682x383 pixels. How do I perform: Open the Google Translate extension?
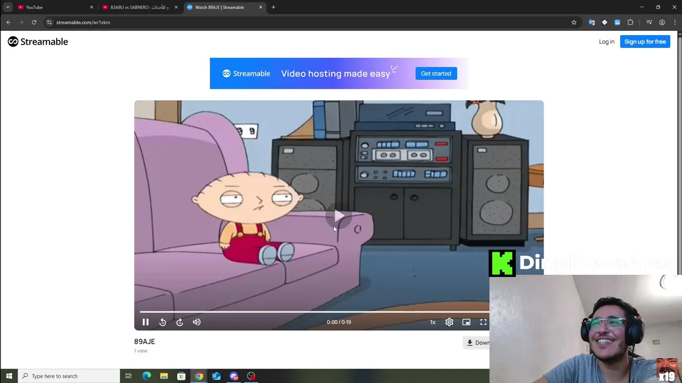[x=591, y=22]
